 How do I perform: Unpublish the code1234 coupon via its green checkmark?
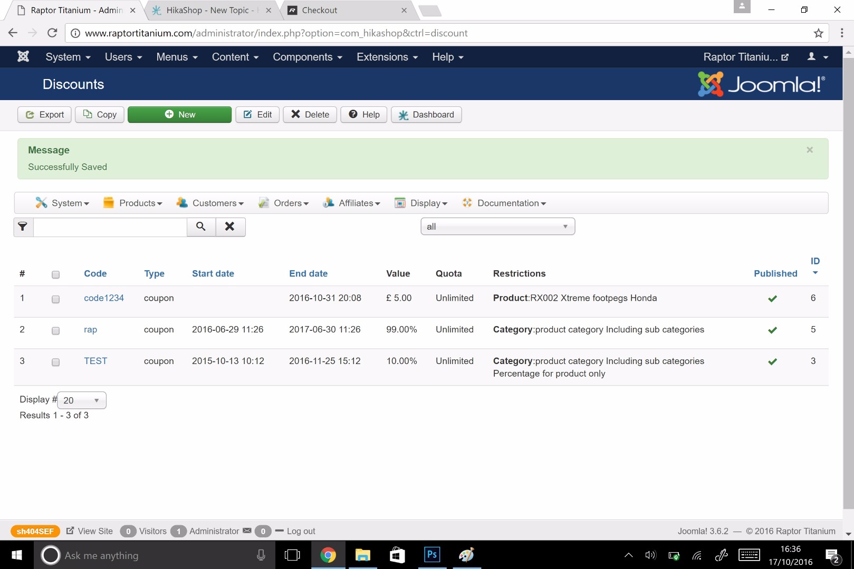(772, 299)
